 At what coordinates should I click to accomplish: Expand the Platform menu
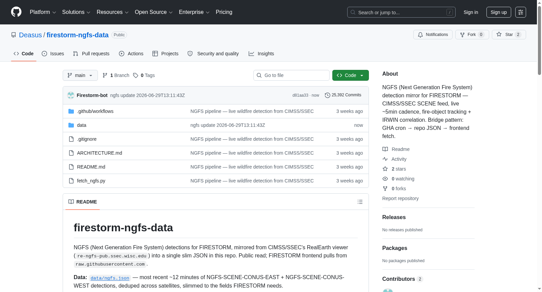click(x=43, y=12)
